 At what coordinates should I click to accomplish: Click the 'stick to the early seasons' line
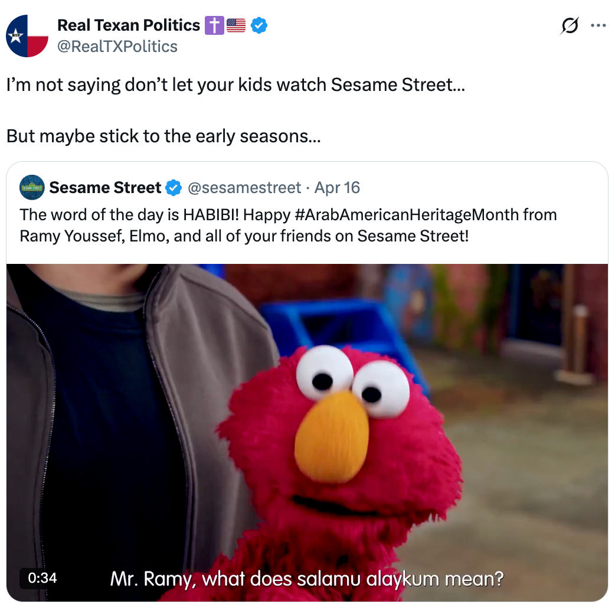click(x=163, y=136)
